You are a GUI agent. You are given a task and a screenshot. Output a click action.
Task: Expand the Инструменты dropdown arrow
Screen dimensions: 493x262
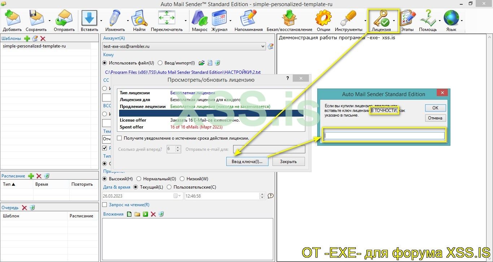coord(365,21)
